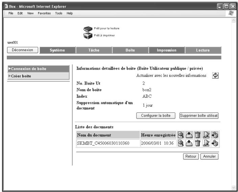Click the refresh icon beside Actualiser
This screenshot has height=192, width=238.
coord(215,75)
